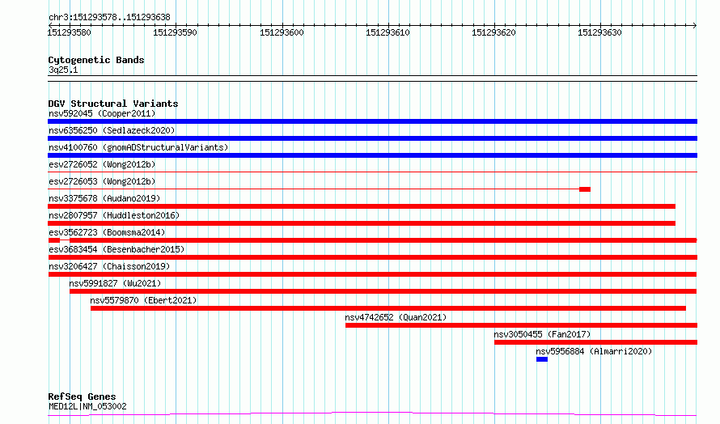Open variant esv3683454 (Besenbacher2015) label
Image resolution: width=720 pixels, height=424 pixels.
(116, 249)
